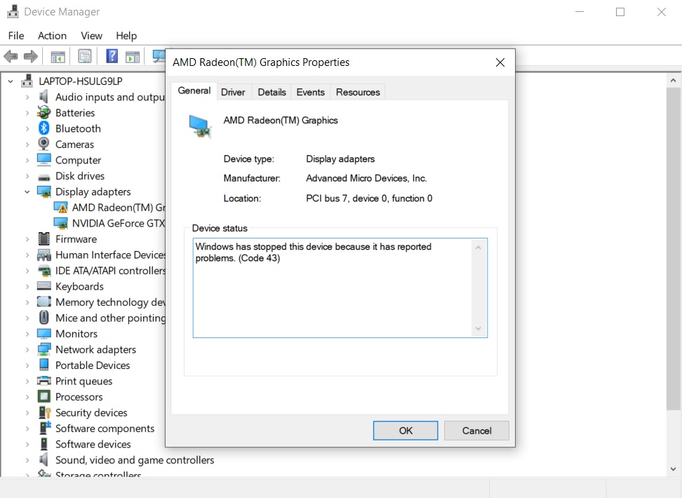This screenshot has height=498, width=682.
Task: Open the File menu
Action: [16, 36]
